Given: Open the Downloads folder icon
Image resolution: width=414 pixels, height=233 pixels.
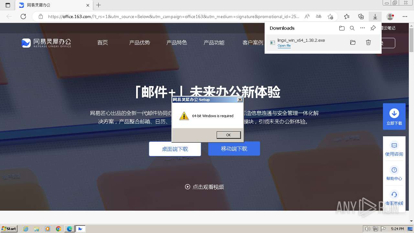Looking at the screenshot, I should point(342,28).
